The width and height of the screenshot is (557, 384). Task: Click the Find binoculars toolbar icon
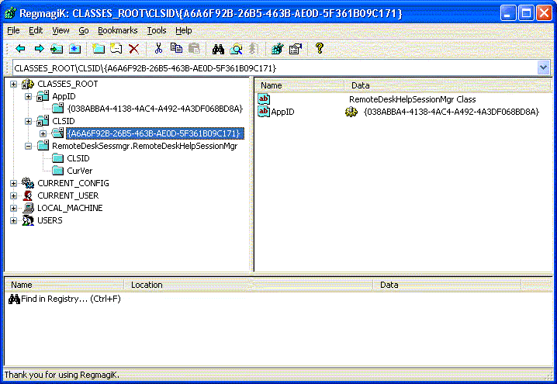[218, 48]
